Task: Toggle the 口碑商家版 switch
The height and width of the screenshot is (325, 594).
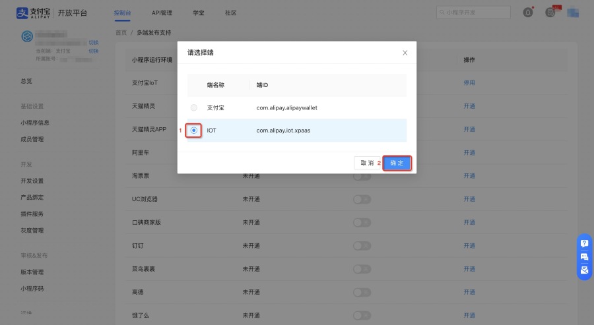Action: tap(362, 222)
